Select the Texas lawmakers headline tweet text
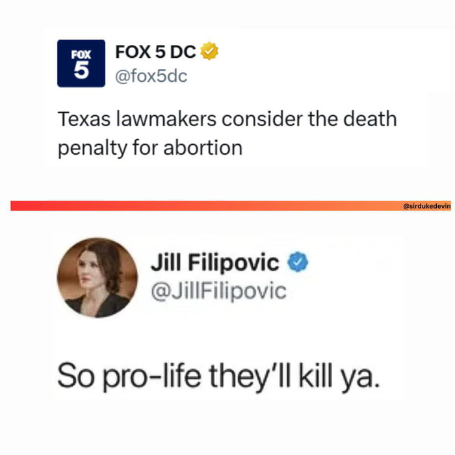The height and width of the screenshot is (455, 455). click(227, 133)
